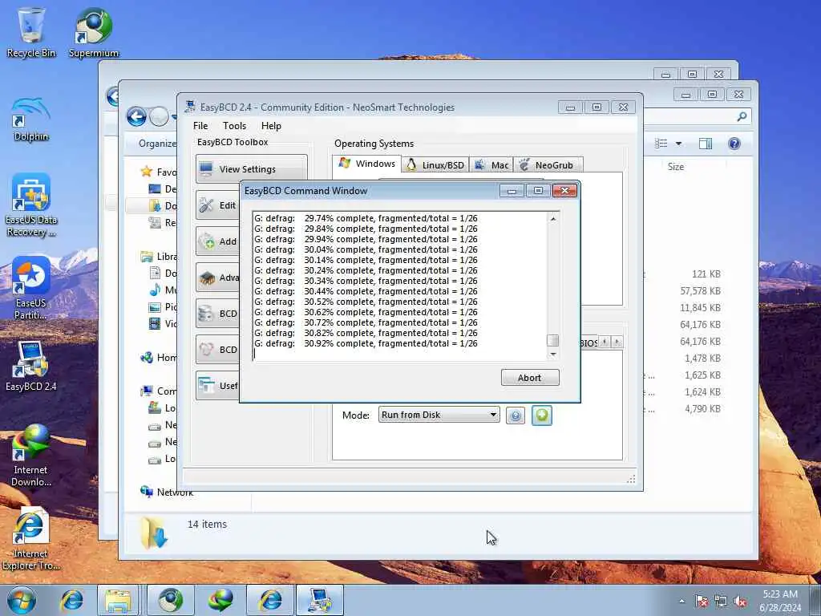Click Explorer forward navigation arrow

pyautogui.click(x=160, y=116)
